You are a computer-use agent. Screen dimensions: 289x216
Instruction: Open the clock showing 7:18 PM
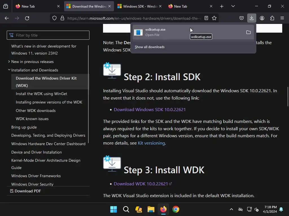point(270,209)
